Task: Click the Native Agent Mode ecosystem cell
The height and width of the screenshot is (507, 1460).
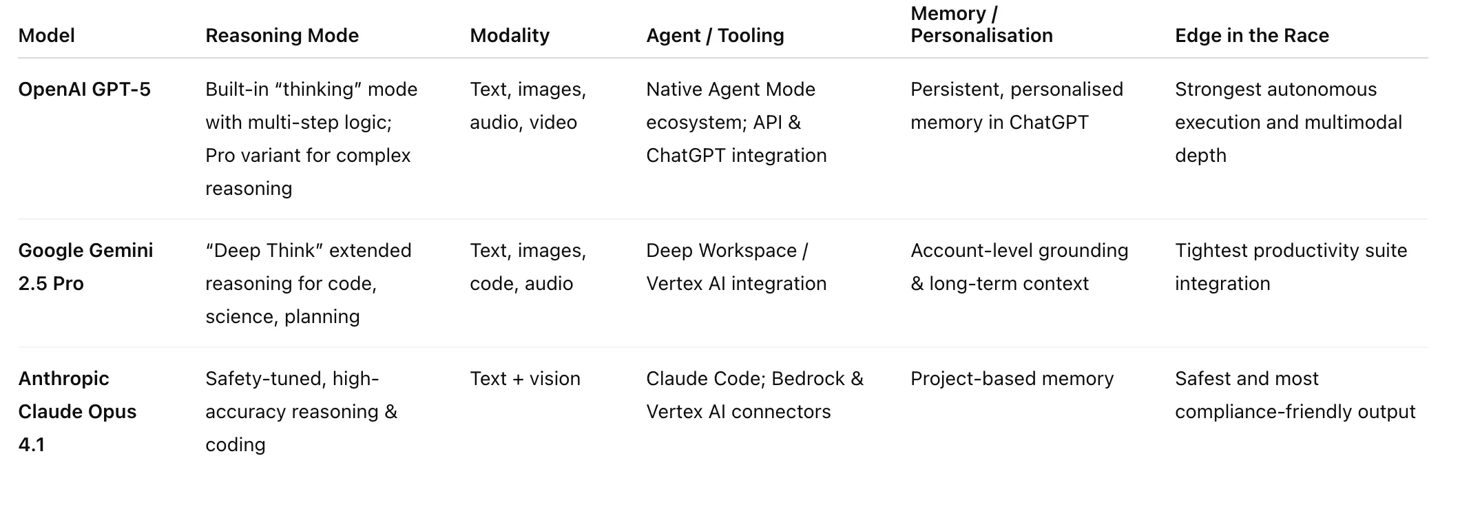Action: point(736,122)
